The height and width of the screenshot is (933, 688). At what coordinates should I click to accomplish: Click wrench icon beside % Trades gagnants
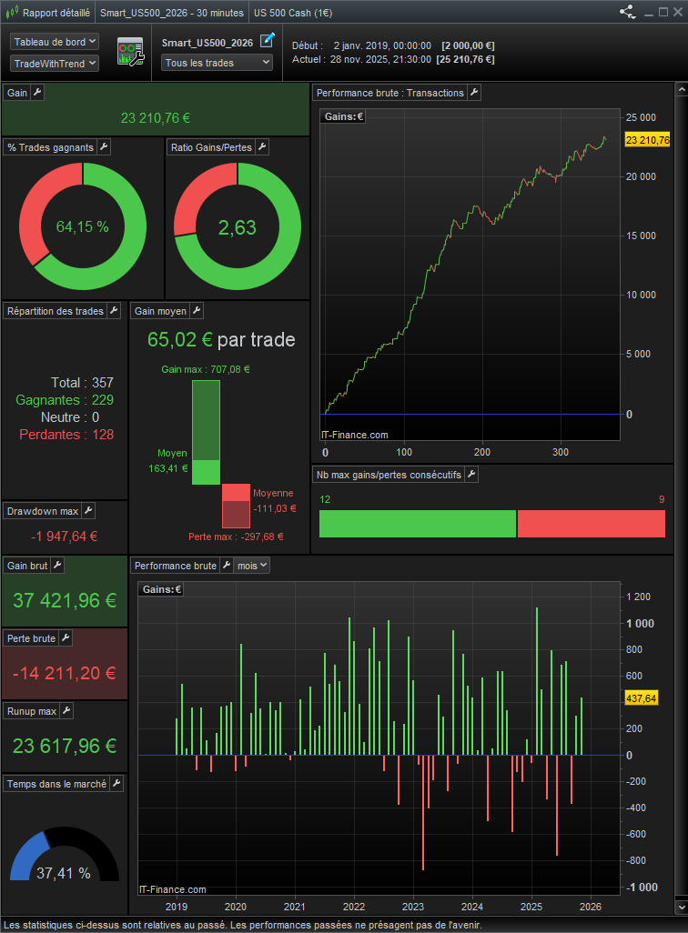click(x=104, y=147)
